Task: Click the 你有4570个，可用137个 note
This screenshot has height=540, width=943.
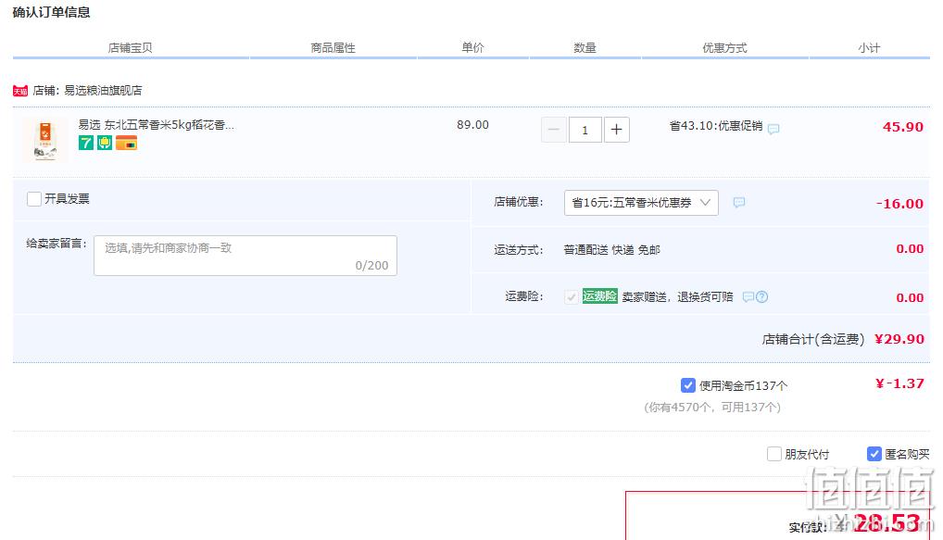Action: pyautogui.click(x=712, y=408)
